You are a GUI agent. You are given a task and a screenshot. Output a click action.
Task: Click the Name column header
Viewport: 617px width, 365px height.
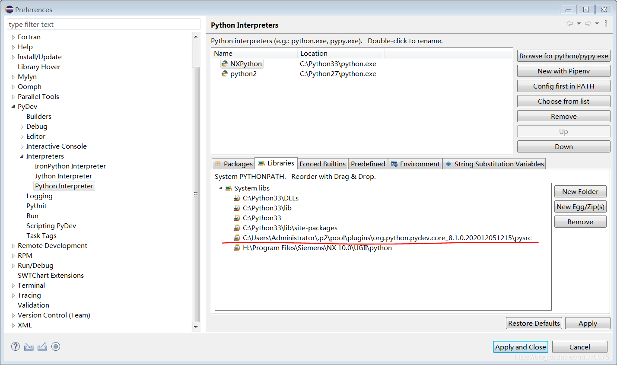pyautogui.click(x=255, y=53)
